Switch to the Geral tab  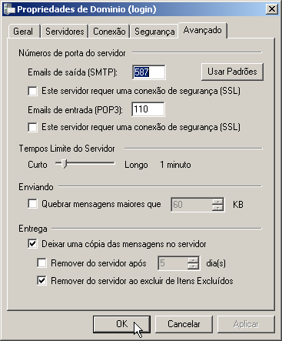23,32
